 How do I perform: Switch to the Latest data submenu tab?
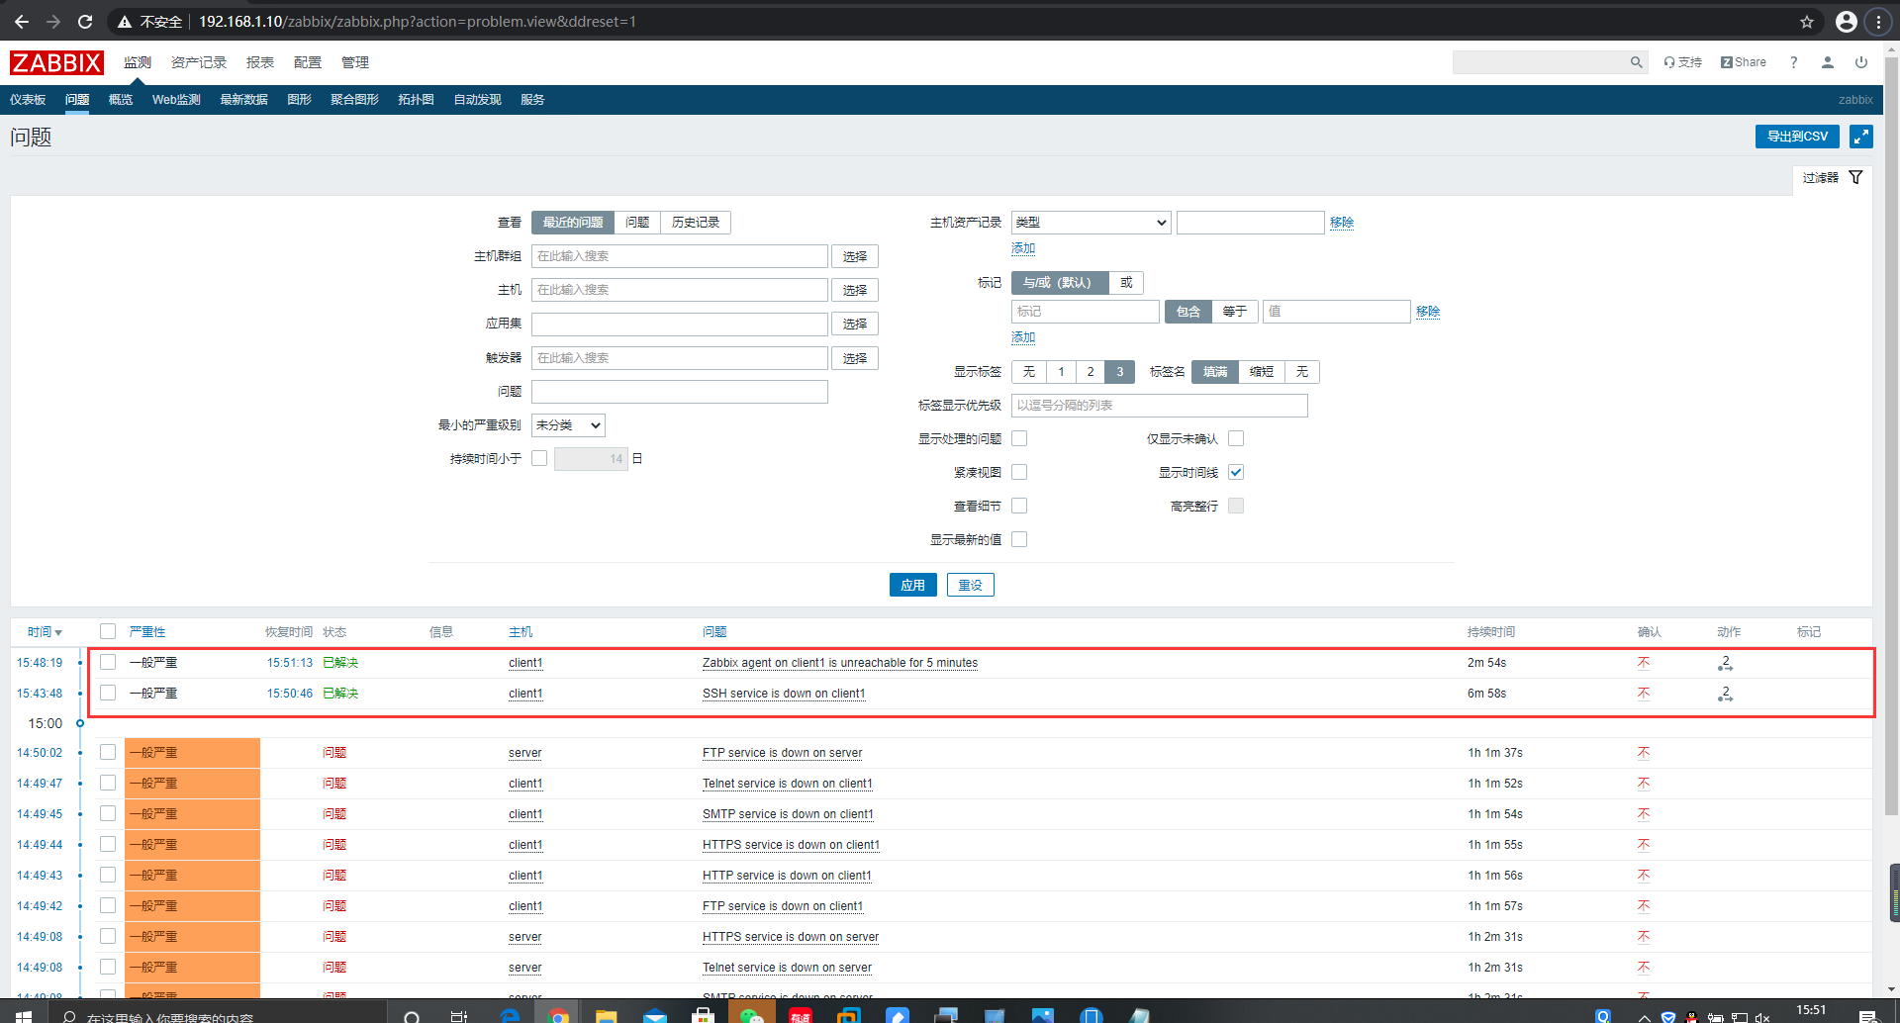243,100
